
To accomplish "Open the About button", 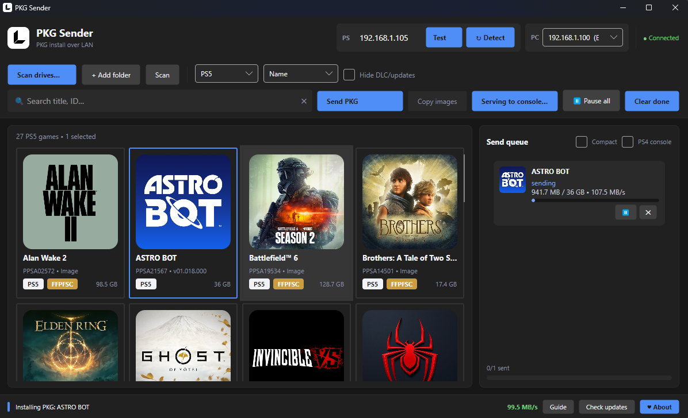I will click(x=659, y=407).
